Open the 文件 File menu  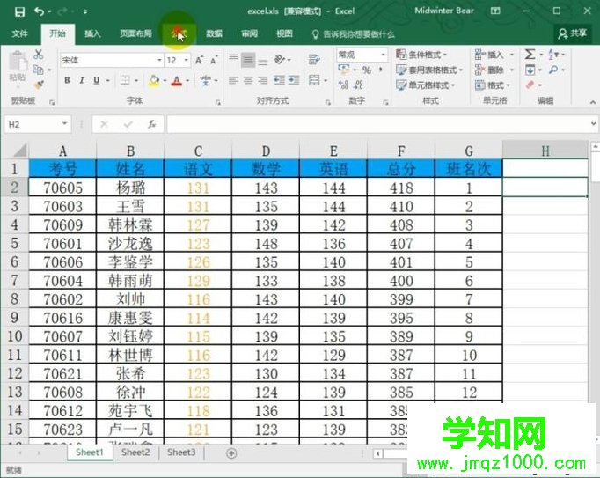[19, 34]
